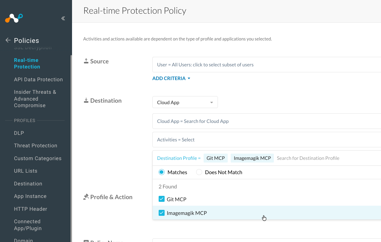Click the sidebar vertical scrollbar
Screen dimensions: 381x242
pyautogui.click(x=71, y=148)
